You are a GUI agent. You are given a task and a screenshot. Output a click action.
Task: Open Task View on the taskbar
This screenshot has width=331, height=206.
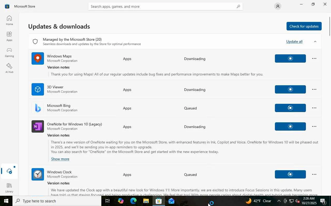(108, 201)
